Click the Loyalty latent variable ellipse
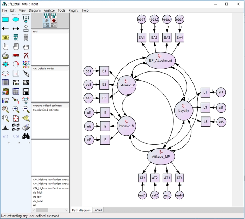Viewport: 245px width, 219px height. coord(184,111)
